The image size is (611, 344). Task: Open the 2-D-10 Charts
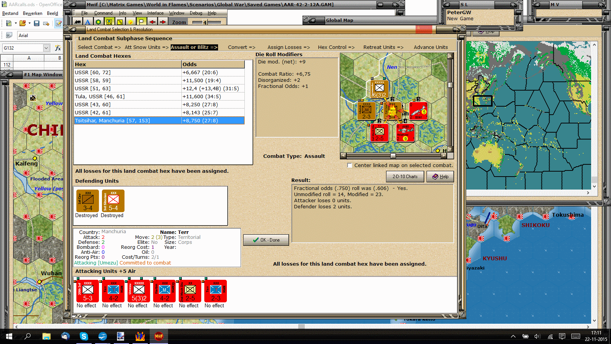point(405,177)
